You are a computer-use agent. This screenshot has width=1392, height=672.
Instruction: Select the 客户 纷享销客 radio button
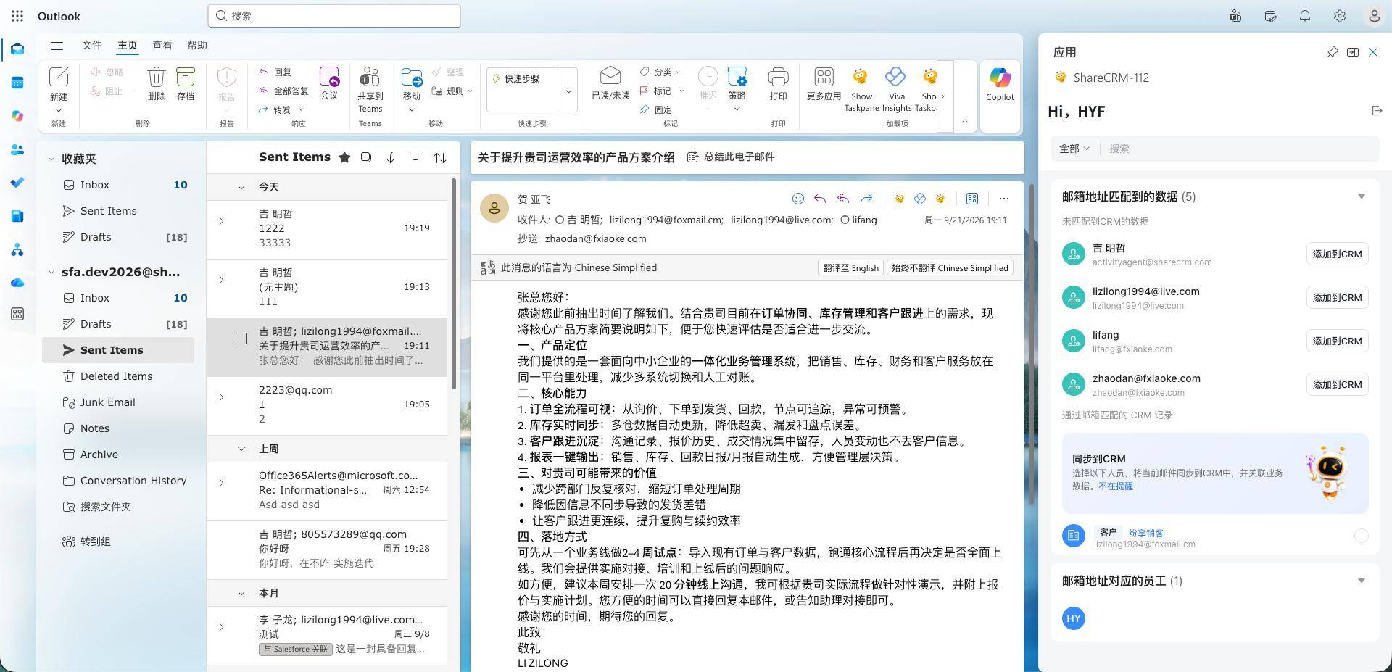(1362, 536)
